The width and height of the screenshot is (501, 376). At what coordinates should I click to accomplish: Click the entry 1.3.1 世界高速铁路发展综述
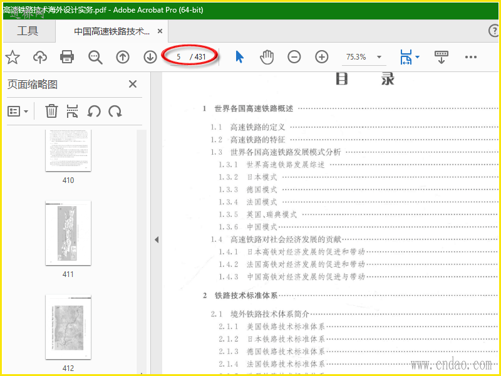pyautogui.click(x=272, y=165)
